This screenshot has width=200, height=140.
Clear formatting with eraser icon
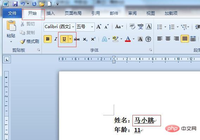132,26
